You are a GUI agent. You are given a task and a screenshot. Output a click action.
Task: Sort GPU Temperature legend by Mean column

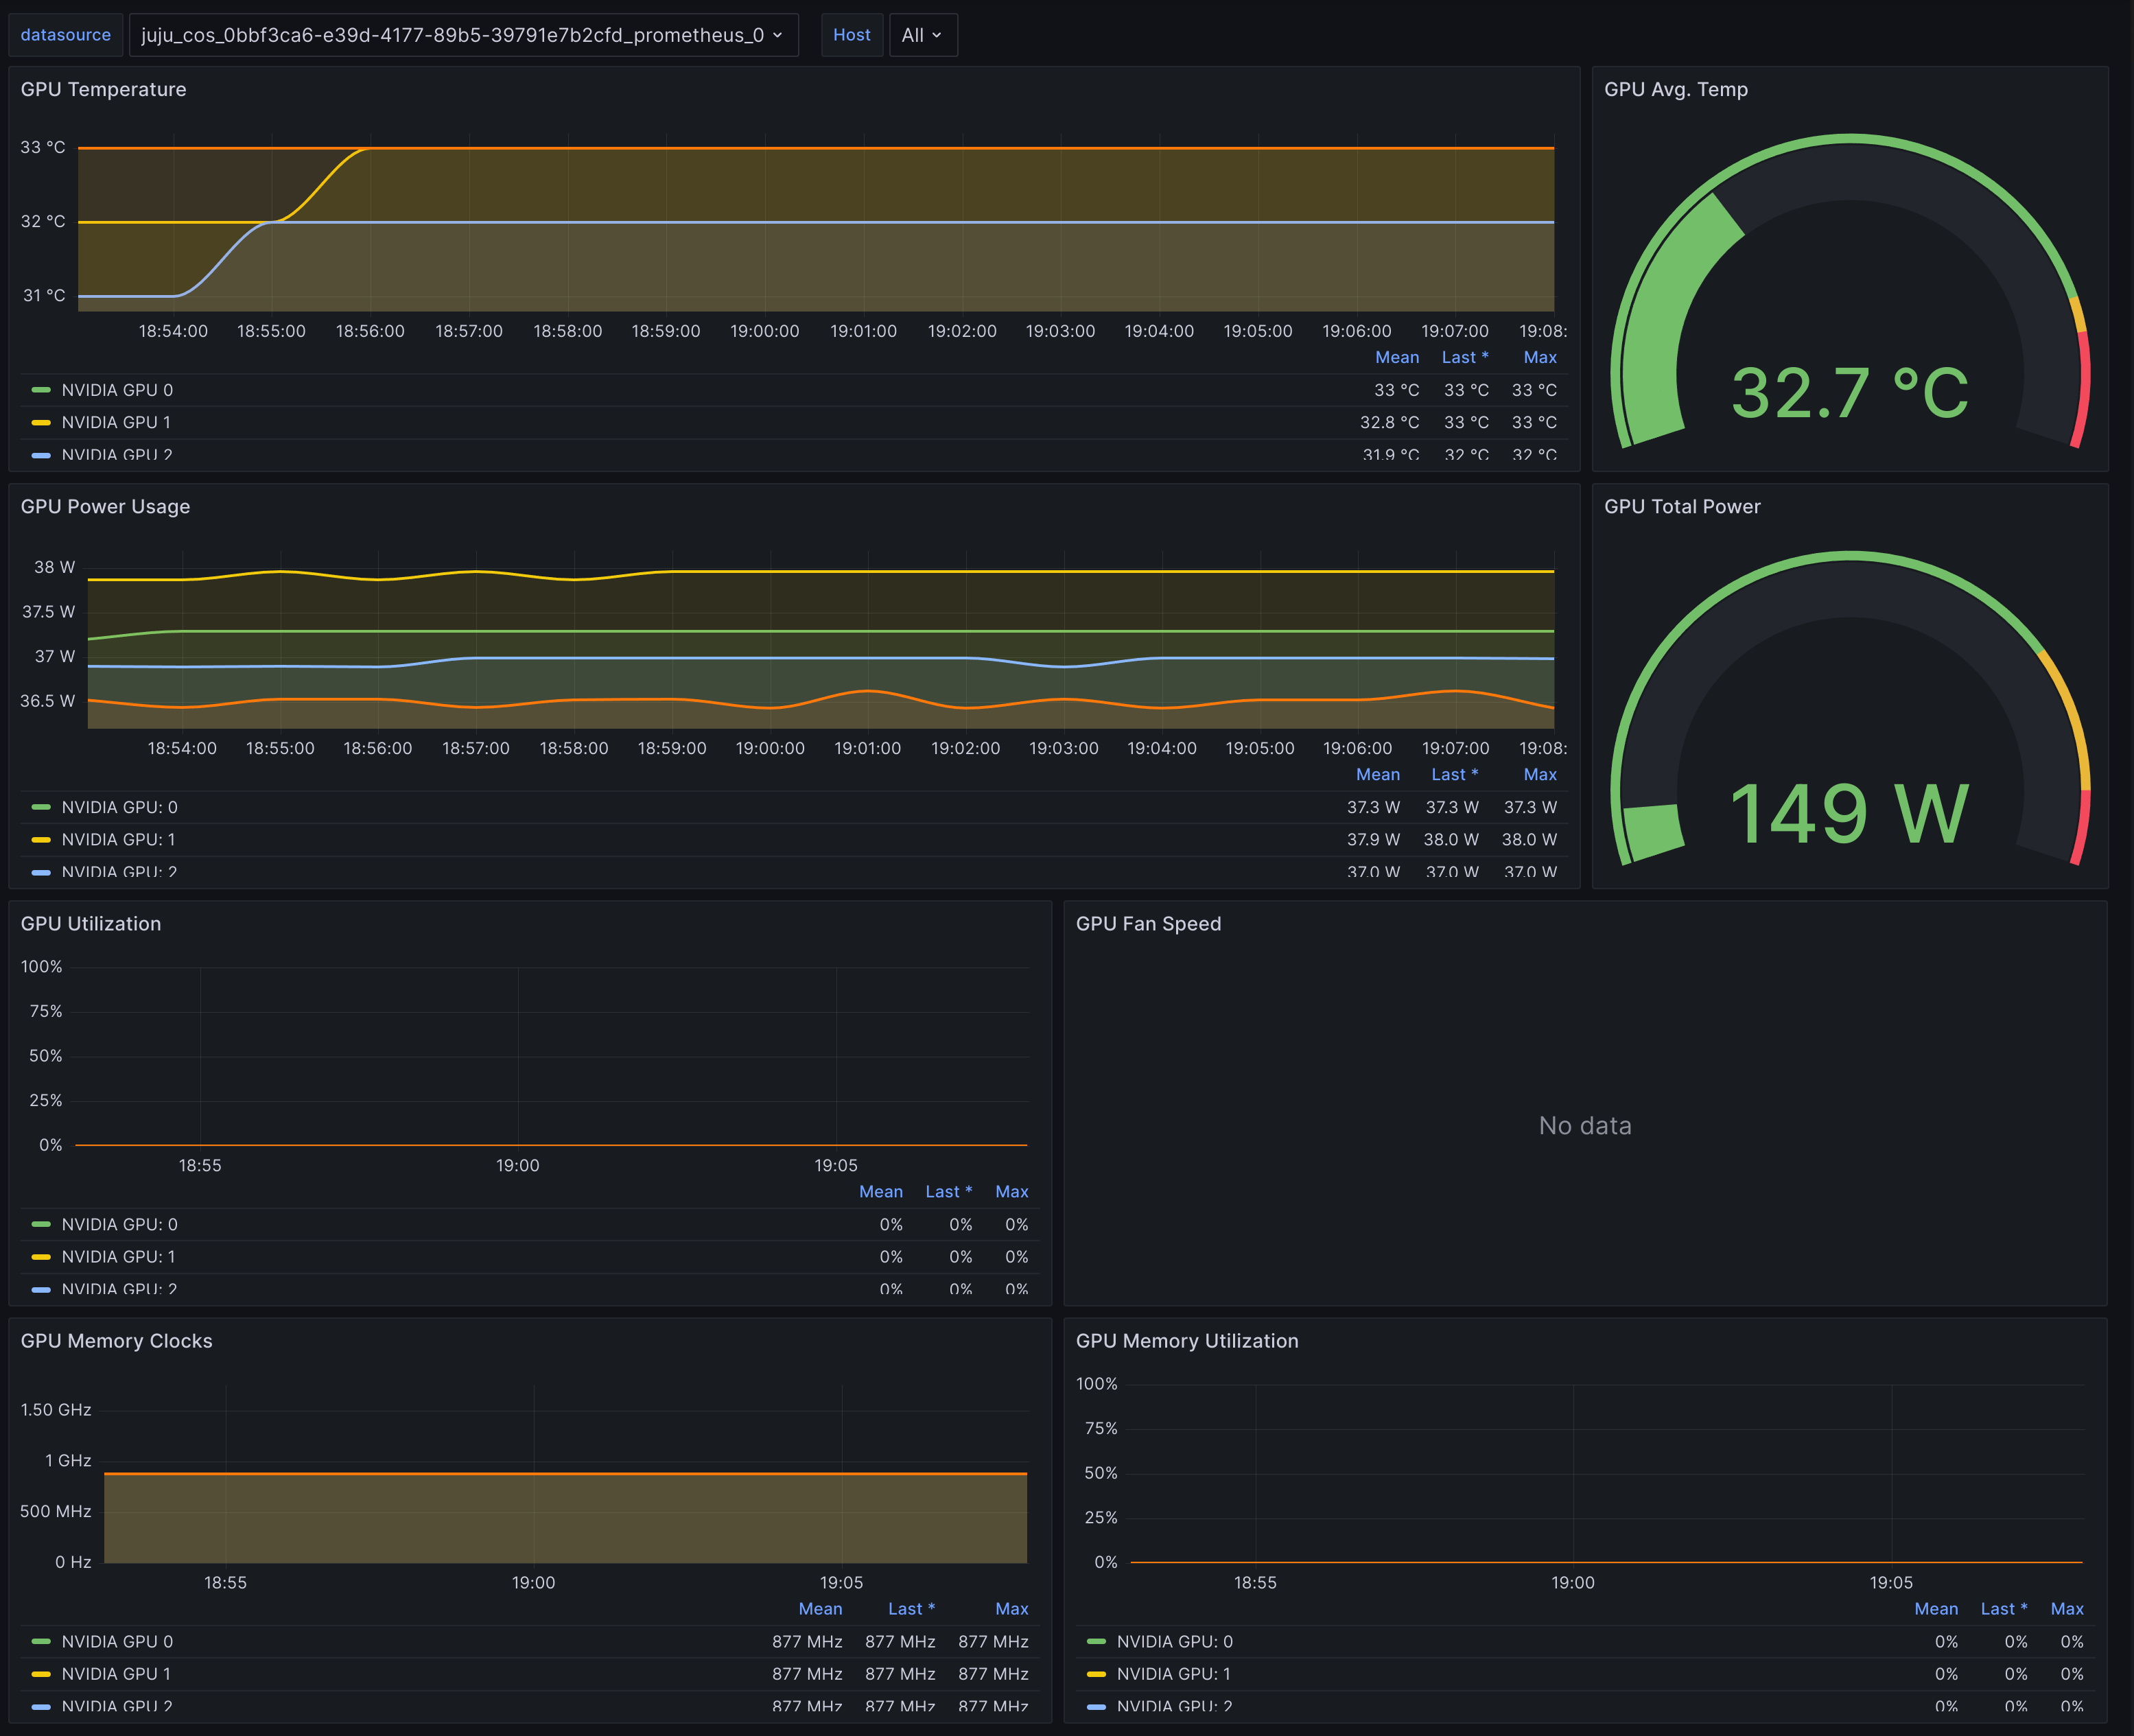[1396, 357]
